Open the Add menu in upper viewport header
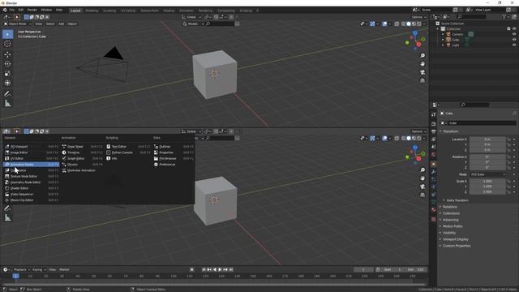Image resolution: width=519 pixels, height=292 pixels. [x=62, y=24]
